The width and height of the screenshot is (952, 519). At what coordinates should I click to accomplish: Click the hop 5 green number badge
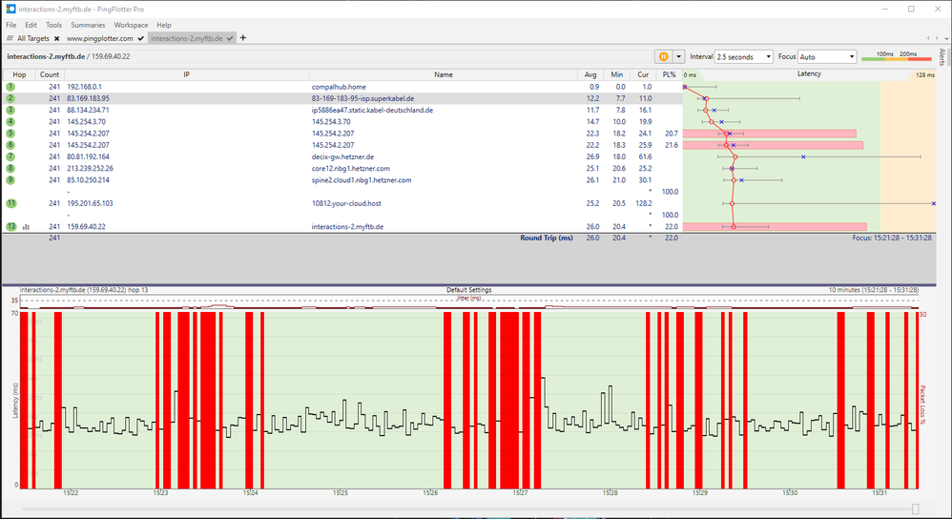10,134
